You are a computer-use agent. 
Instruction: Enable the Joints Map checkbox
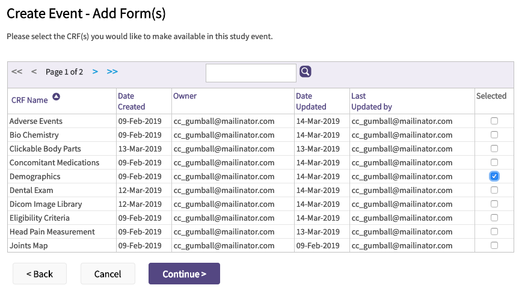point(494,245)
